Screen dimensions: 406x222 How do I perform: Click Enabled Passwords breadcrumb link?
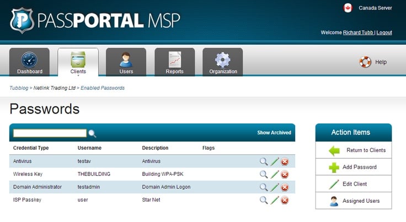click(103, 88)
